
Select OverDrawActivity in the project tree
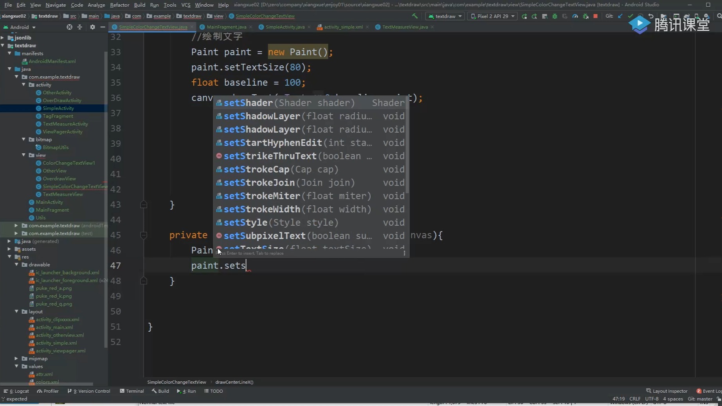coord(62,100)
